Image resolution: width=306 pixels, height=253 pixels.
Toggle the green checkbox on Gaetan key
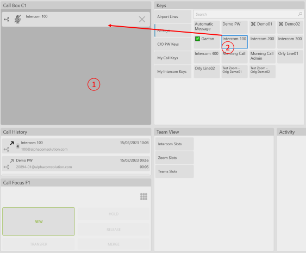pyautogui.click(x=197, y=39)
